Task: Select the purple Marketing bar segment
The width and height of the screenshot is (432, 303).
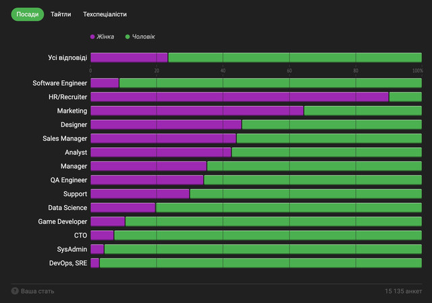Action: coord(196,111)
